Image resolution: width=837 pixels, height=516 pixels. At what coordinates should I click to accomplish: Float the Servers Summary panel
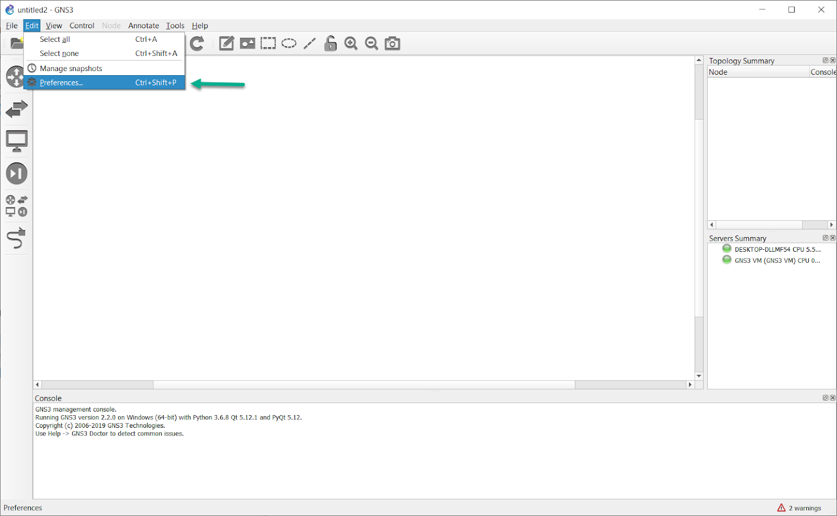pos(825,238)
